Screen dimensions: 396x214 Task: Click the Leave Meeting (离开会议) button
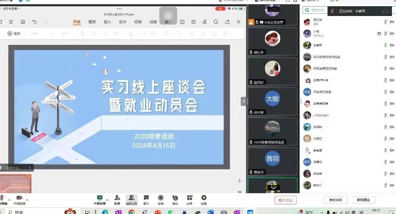click(286, 200)
